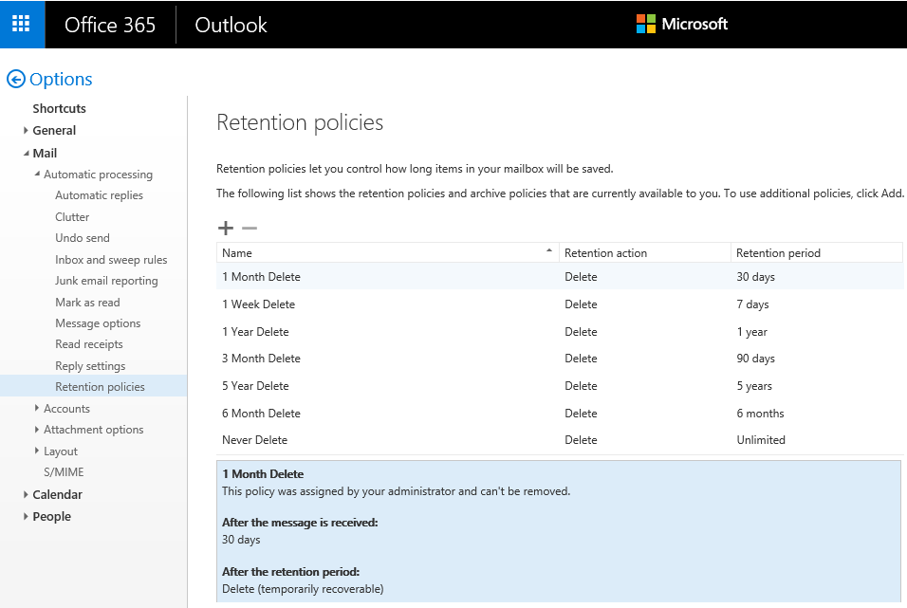Collapse the Mail section
Screen dimensions: 907x608
pyautogui.click(x=27, y=153)
